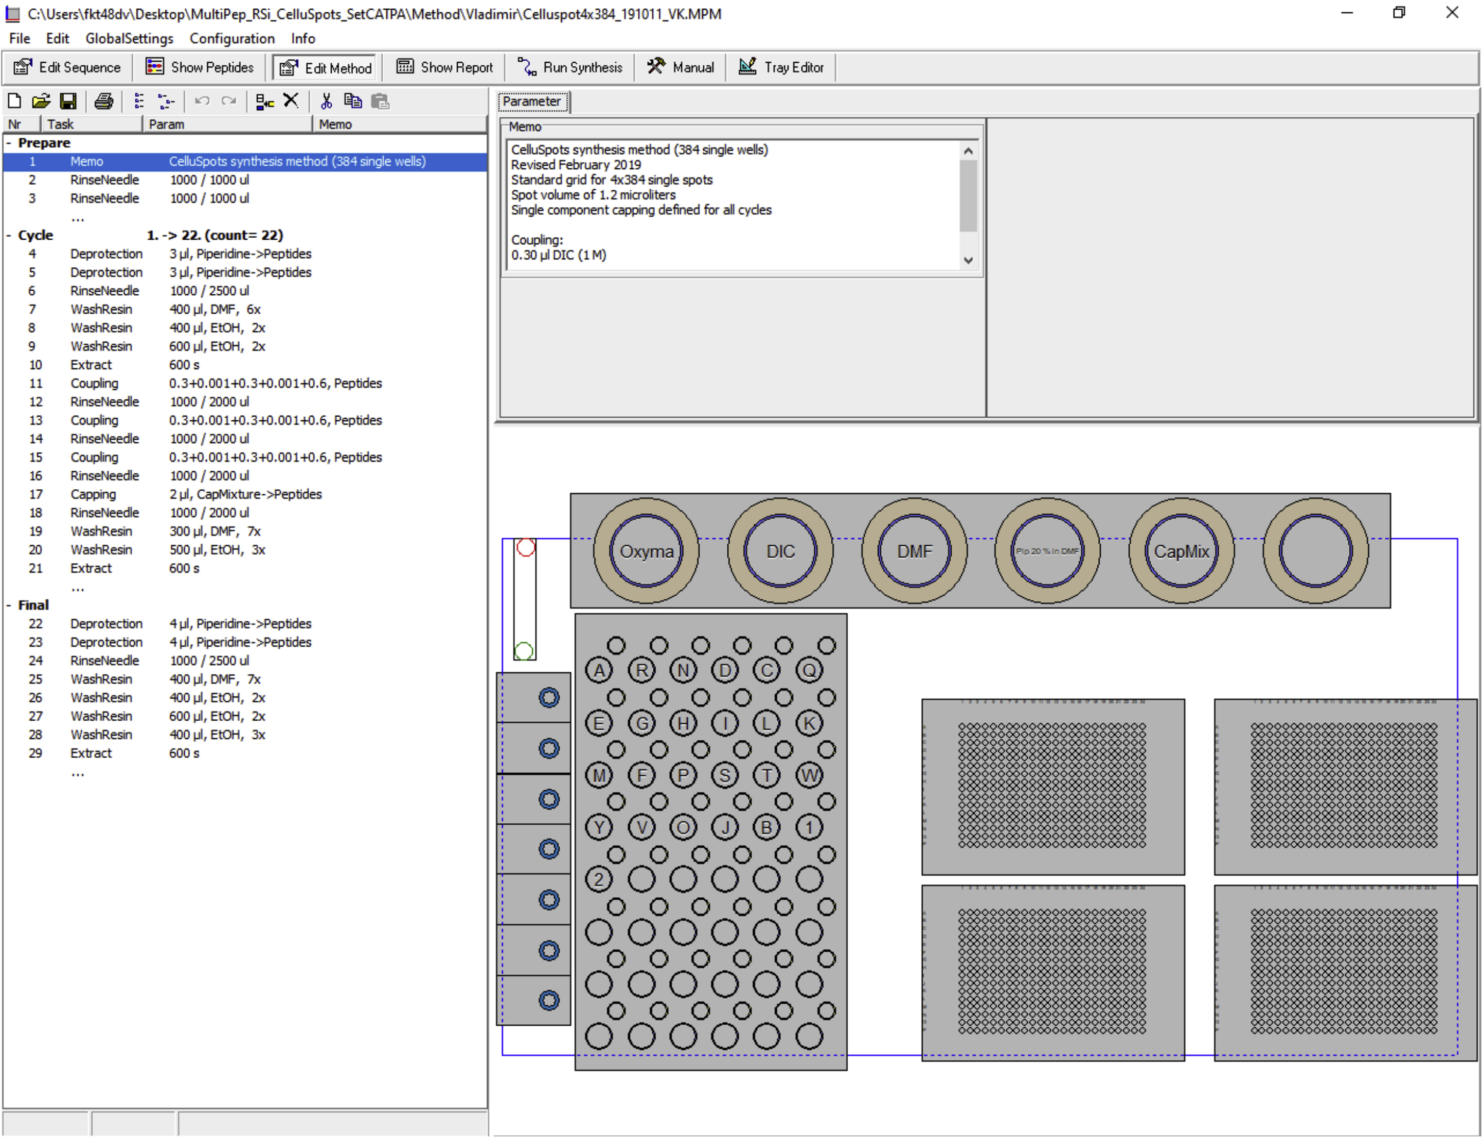The image size is (1483, 1138).
Task: Collapse the Cycle section
Action: click(9, 236)
